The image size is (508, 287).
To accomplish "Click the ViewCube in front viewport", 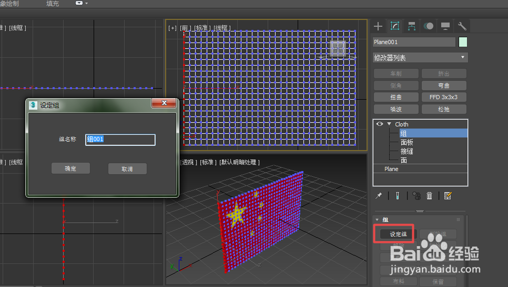I will pyautogui.click(x=338, y=48).
